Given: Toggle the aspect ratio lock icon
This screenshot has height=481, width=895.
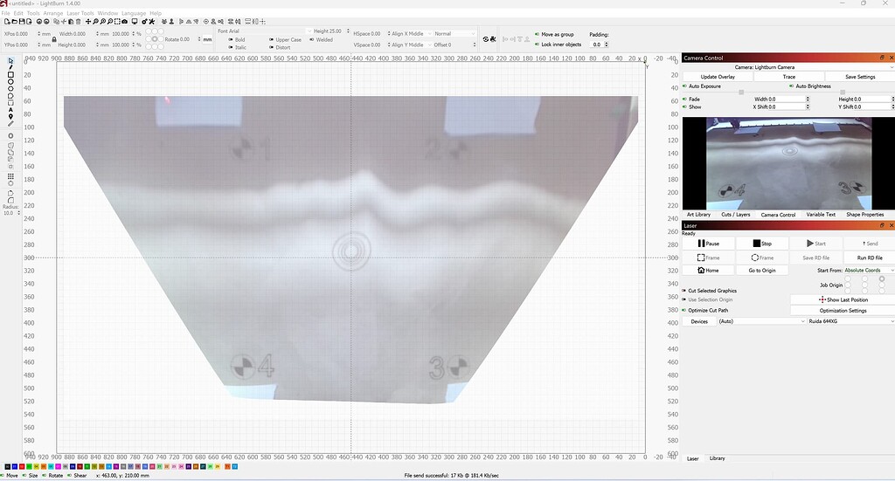Looking at the screenshot, I should pyautogui.click(x=54, y=39).
